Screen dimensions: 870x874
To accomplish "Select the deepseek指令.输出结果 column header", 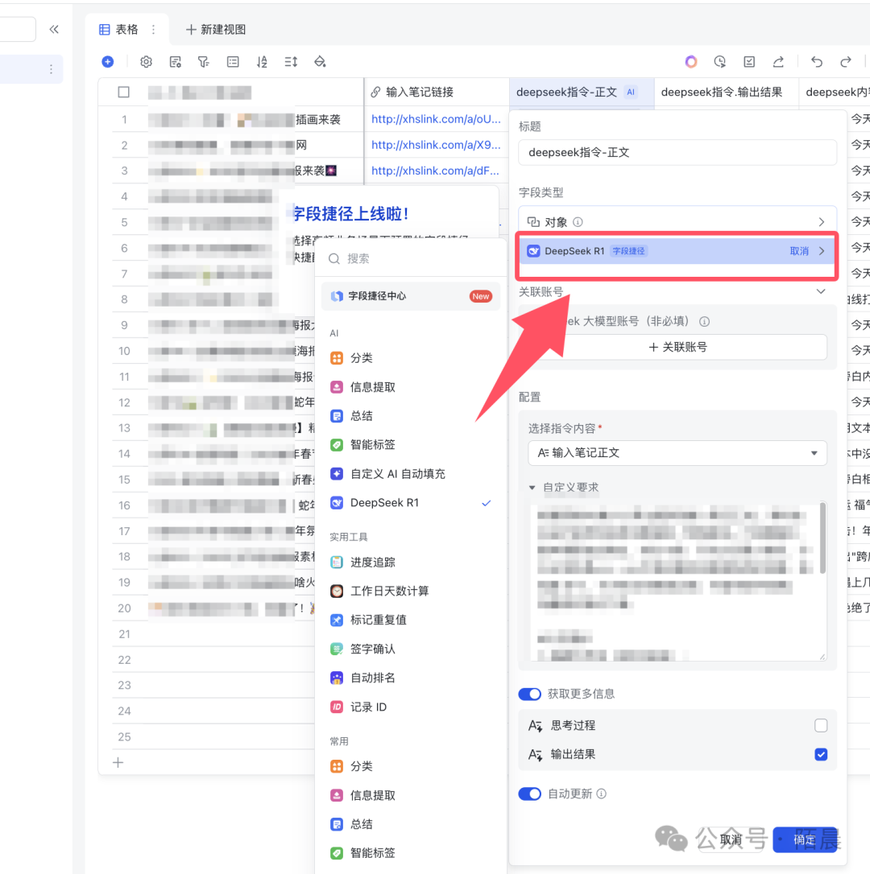I will point(726,92).
